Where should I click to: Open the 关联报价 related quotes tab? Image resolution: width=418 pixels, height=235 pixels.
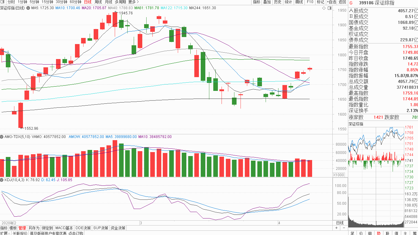20,233
